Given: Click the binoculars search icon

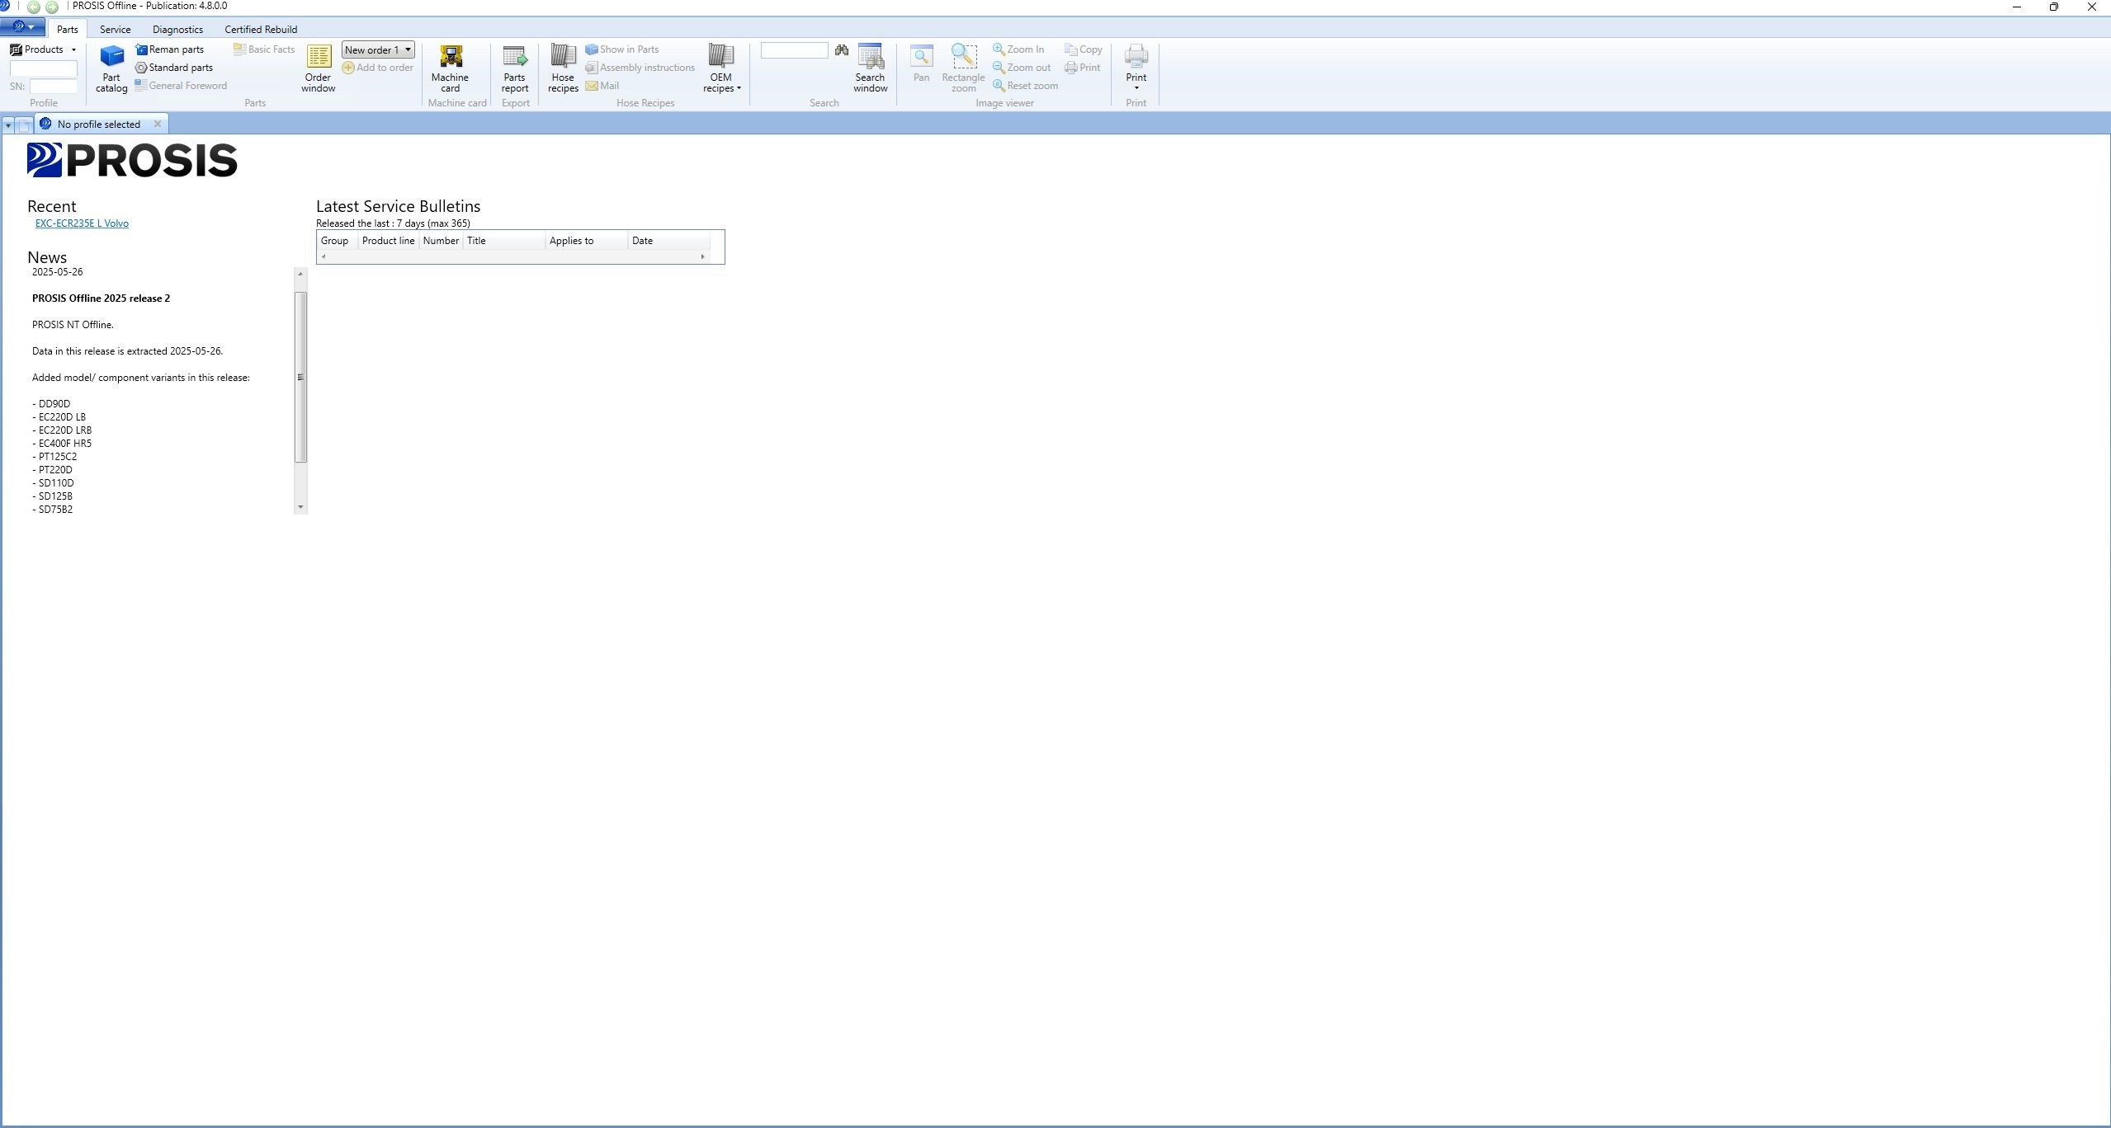Looking at the screenshot, I should point(841,50).
